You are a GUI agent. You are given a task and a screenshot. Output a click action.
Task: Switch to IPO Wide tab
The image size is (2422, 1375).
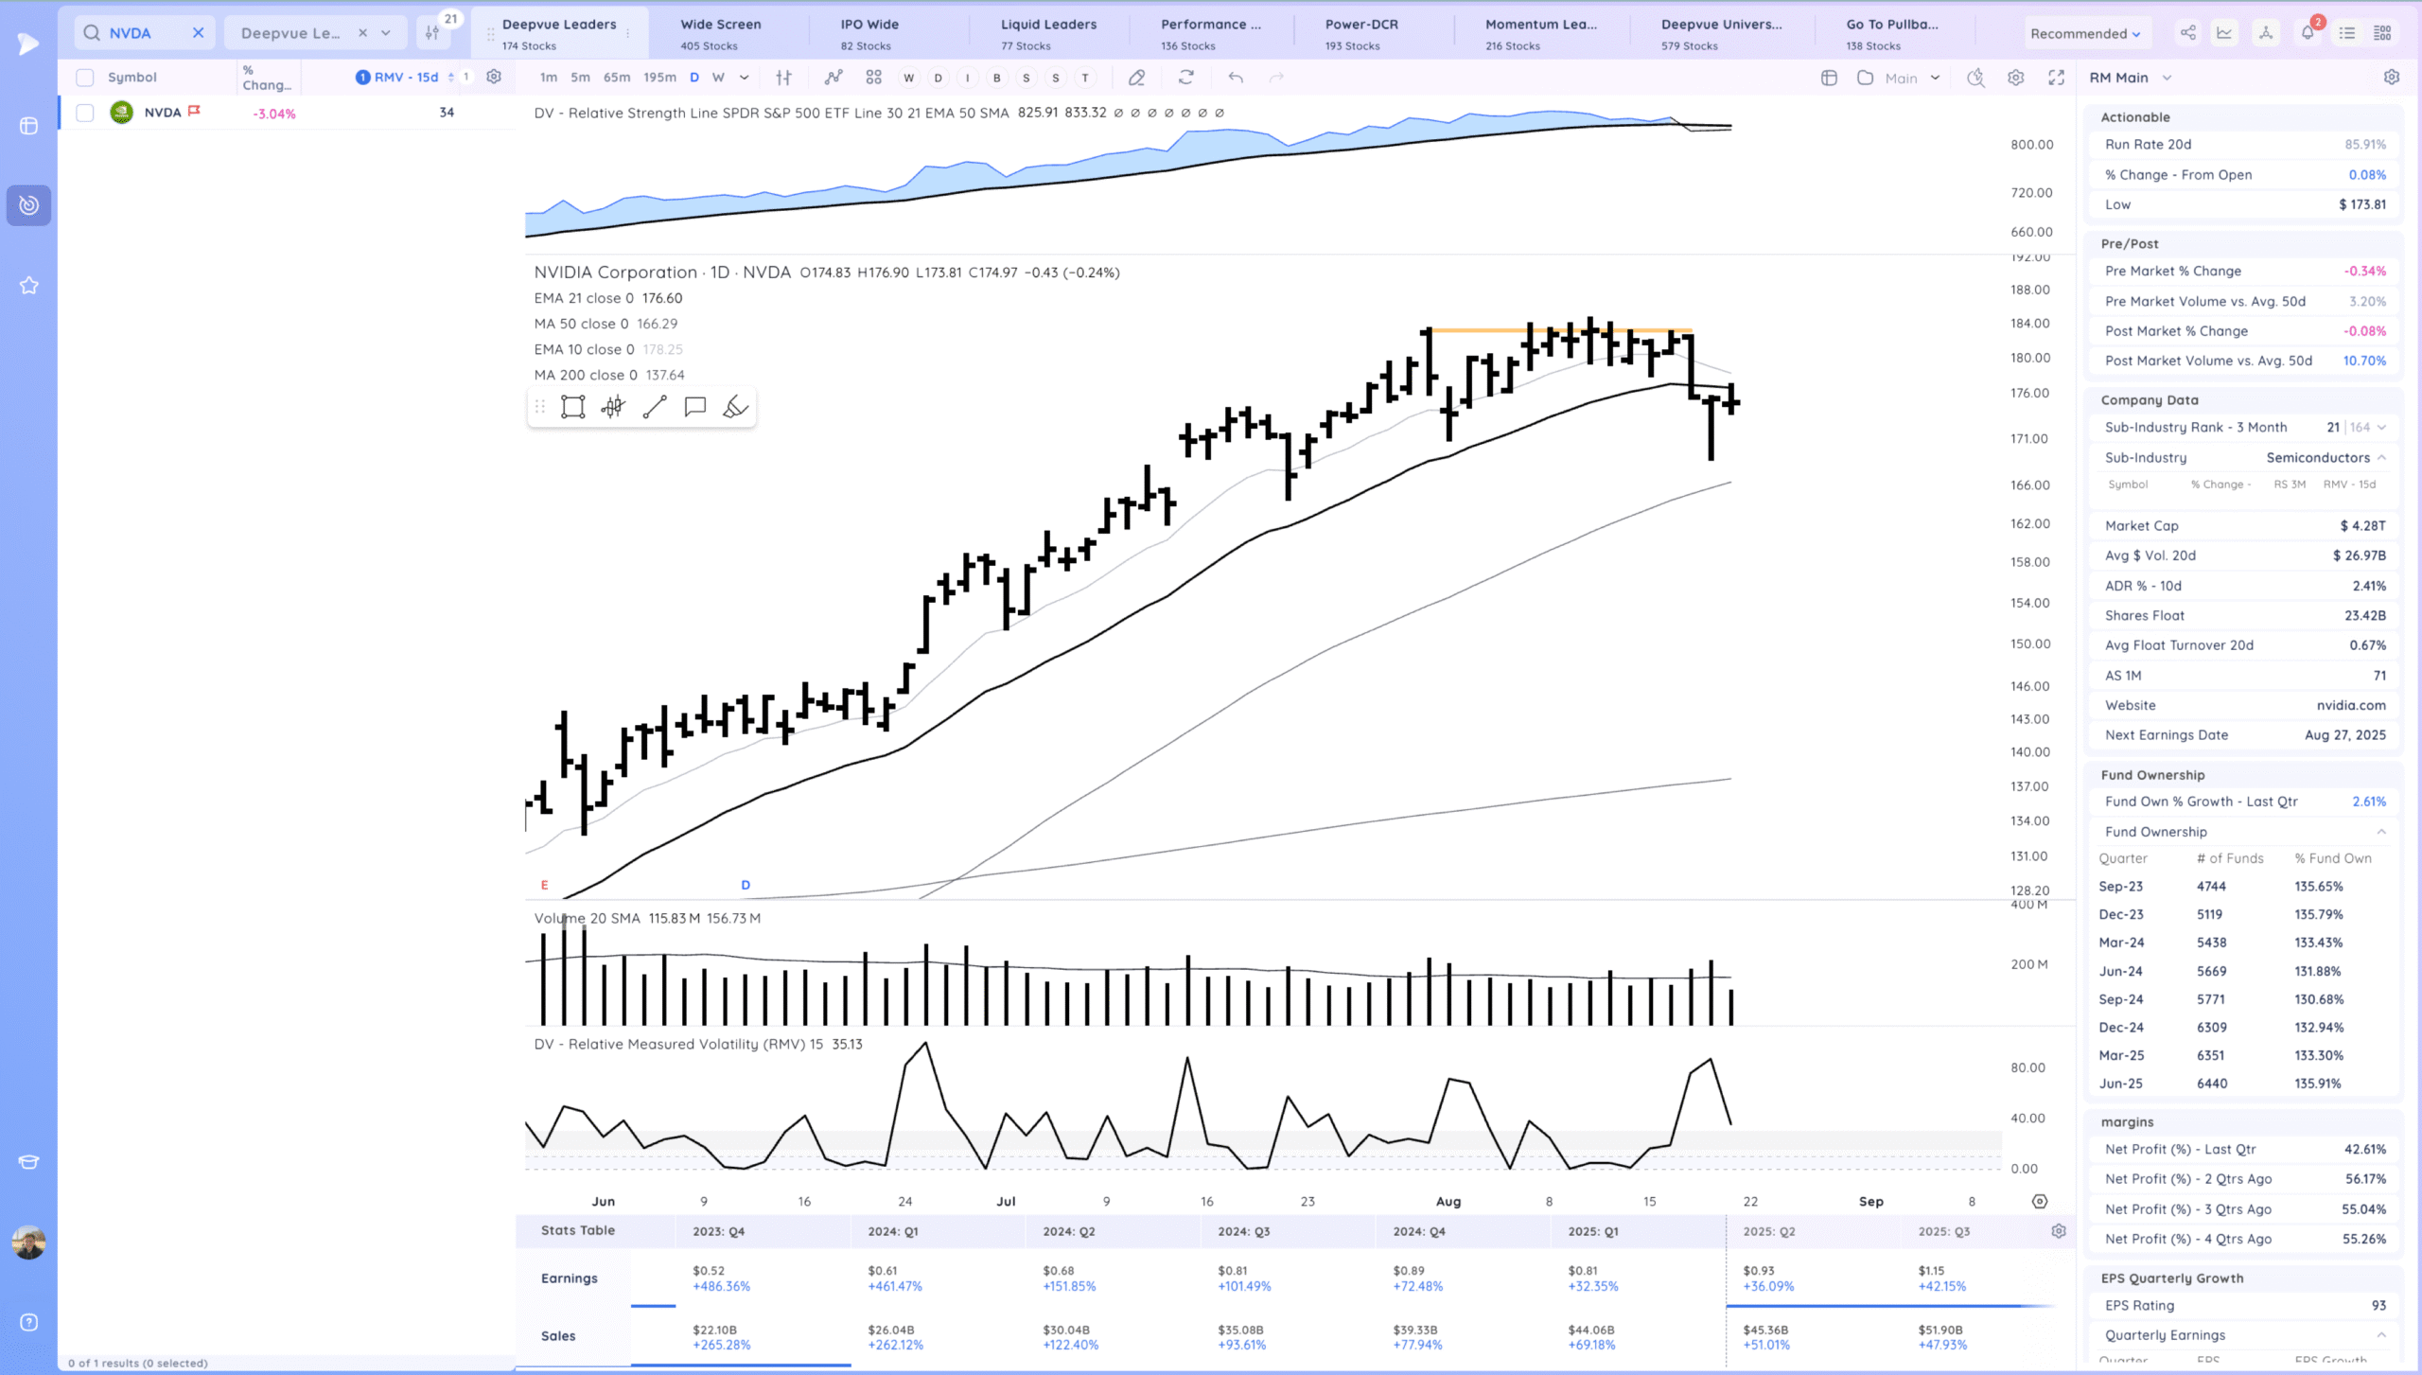click(x=869, y=33)
